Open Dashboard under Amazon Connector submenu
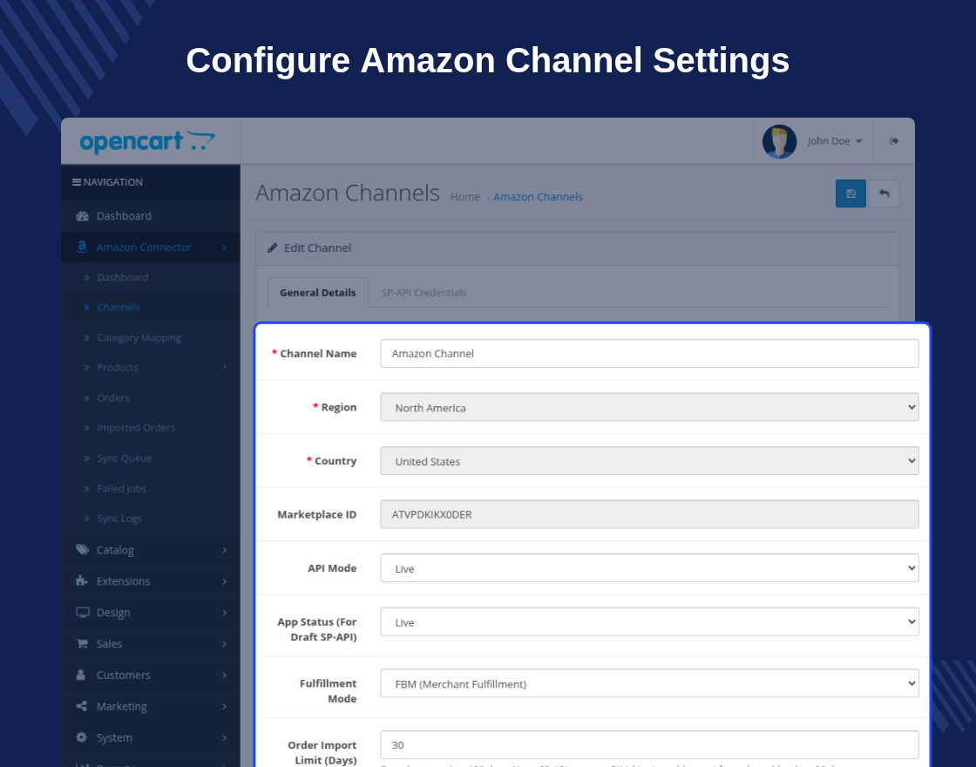The width and height of the screenshot is (976, 767). (x=123, y=277)
